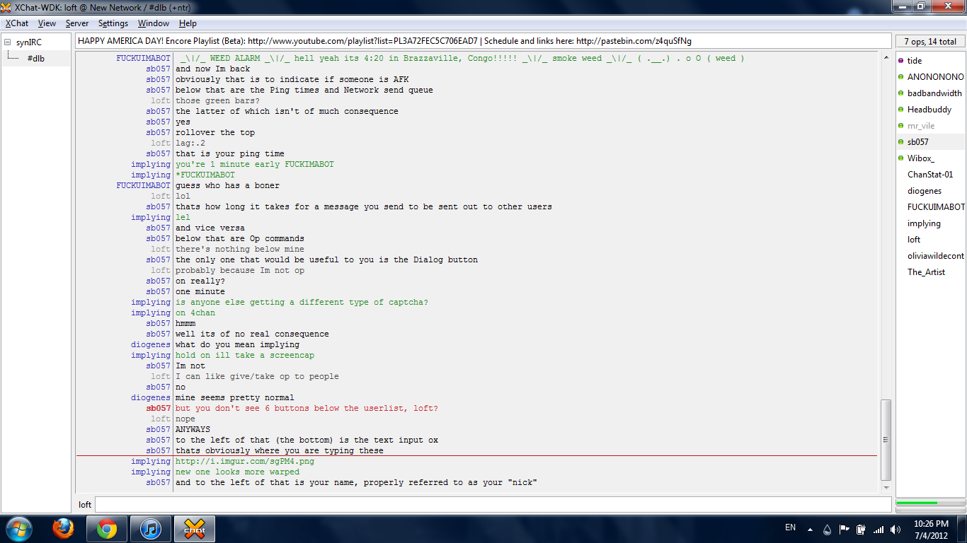
Task: Click the loft nickname button
Action: 85,505
